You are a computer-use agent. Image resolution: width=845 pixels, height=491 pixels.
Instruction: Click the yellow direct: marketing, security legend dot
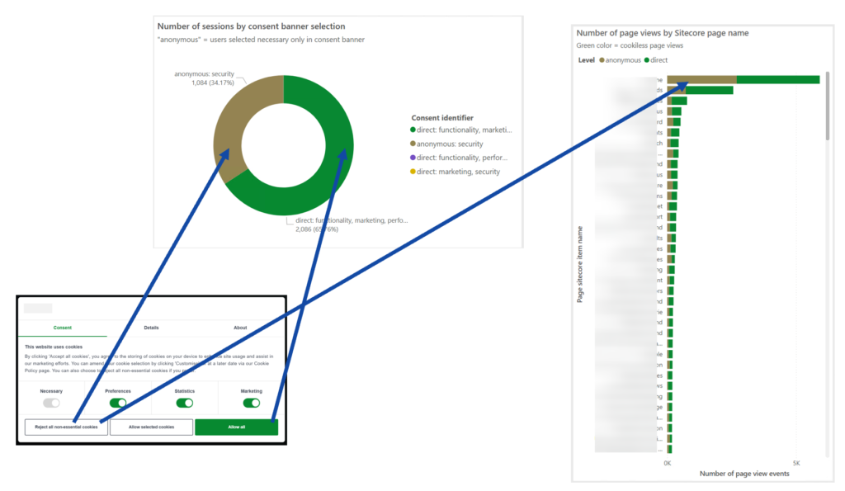[x=413, y=172]
